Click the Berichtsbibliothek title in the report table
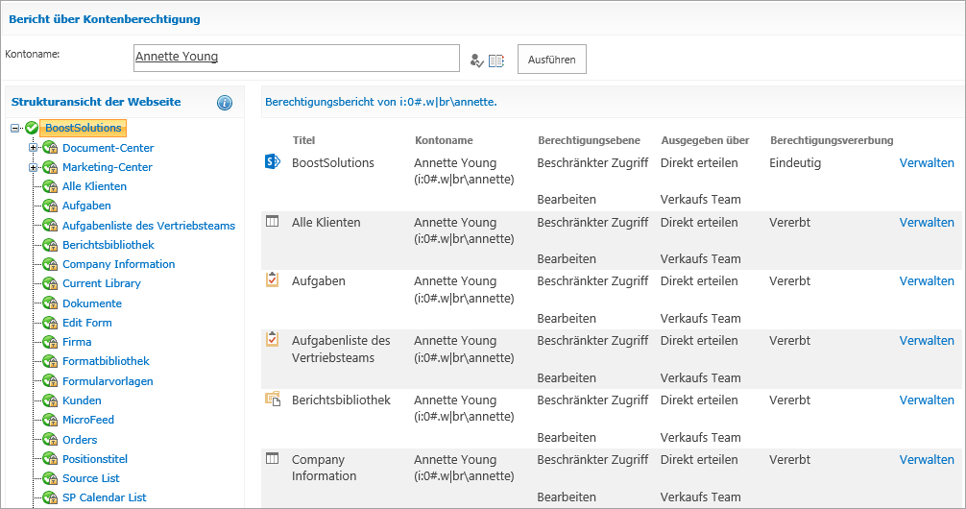The image size is (966, 509). (x=341, y=400)
